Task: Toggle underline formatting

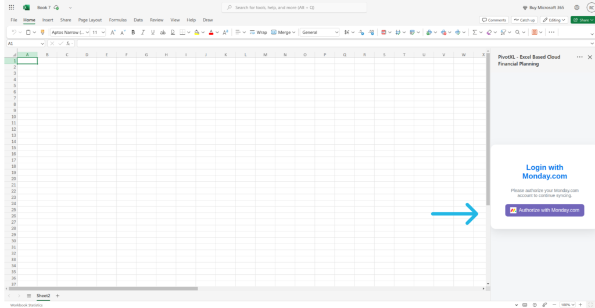Action: pos(153,33)
